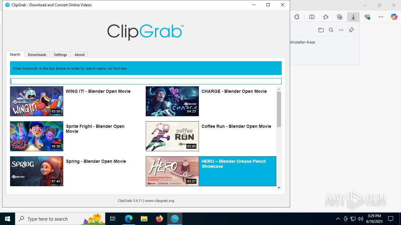The image size is (401, 225).
Task: Show hidden system tray icons
Action: click(338, 219)
